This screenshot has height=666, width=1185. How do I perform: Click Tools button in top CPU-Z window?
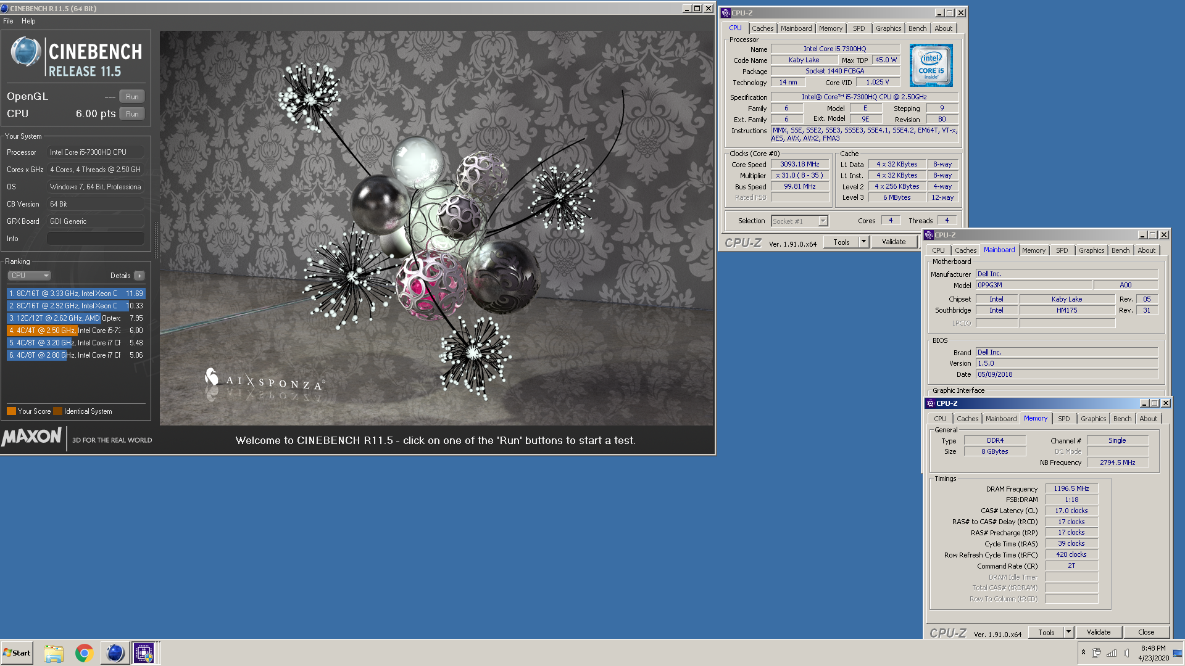841,242
